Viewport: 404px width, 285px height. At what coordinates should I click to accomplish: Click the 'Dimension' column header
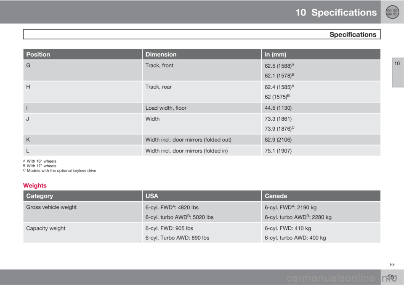pyautogui.click(x=202, y=54)
